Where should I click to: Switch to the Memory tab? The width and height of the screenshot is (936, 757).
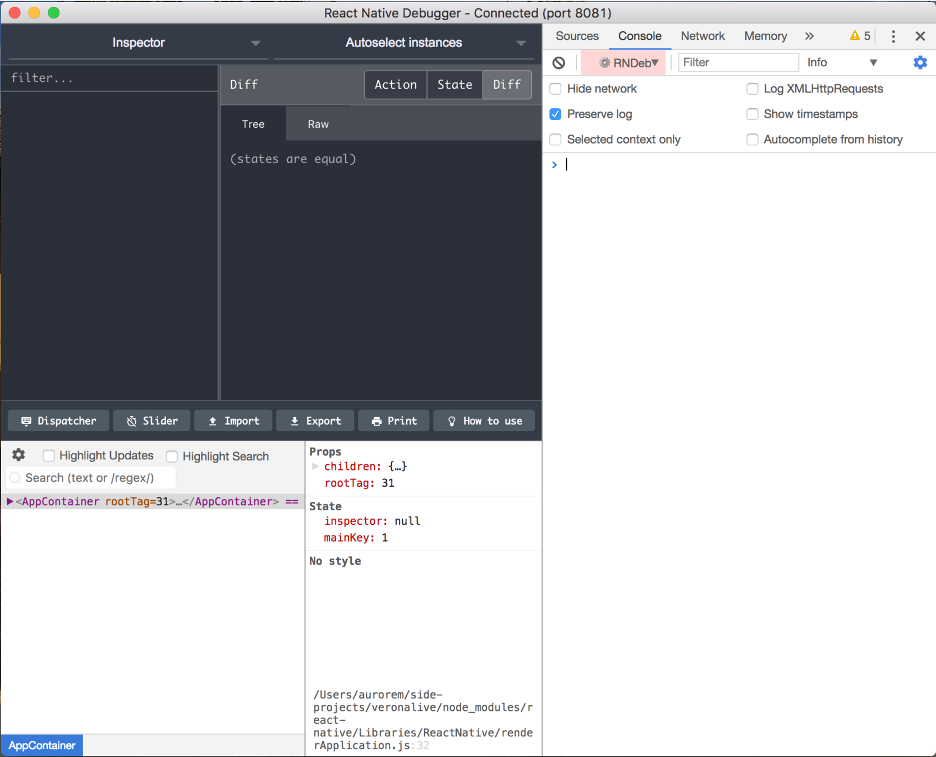[x=765, y=36]
